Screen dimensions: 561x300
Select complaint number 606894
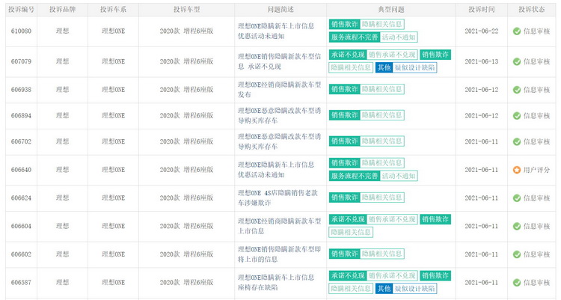[x=21, y=116]
